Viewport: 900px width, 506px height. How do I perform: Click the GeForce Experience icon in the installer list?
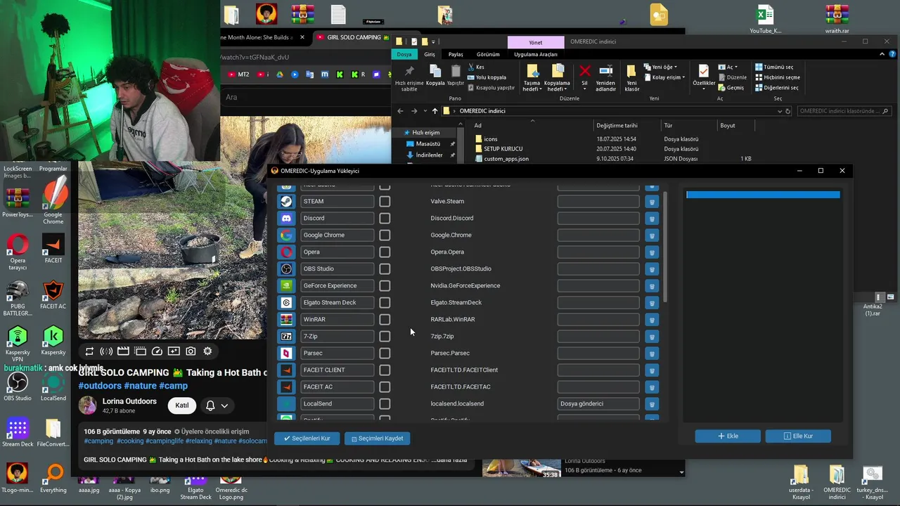click(x=286, y=285)
